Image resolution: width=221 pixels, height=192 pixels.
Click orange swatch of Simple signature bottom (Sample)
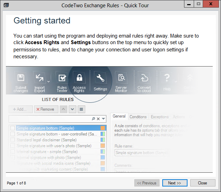click(103, 128)
